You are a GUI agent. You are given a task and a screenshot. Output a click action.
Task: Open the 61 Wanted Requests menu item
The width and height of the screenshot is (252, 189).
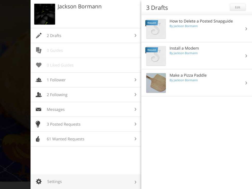pyautogui.click(x=65, y=139)
